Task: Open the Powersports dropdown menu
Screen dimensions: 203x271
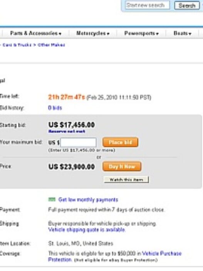Action: click(x=141, y=33)
